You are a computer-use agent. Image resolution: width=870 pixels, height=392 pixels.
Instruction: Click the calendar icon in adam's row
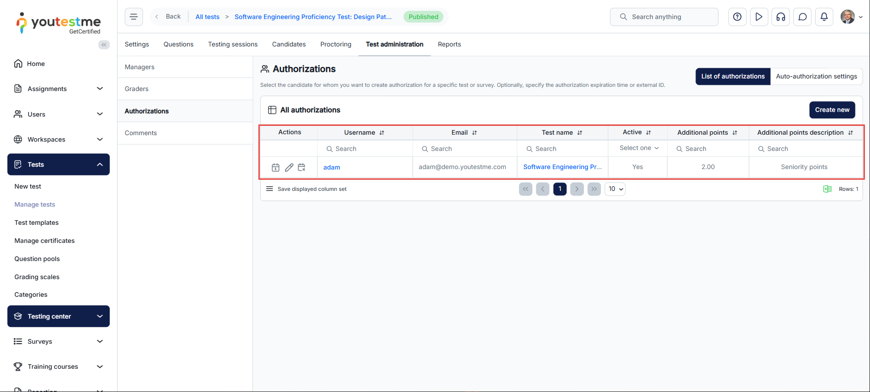276,167
